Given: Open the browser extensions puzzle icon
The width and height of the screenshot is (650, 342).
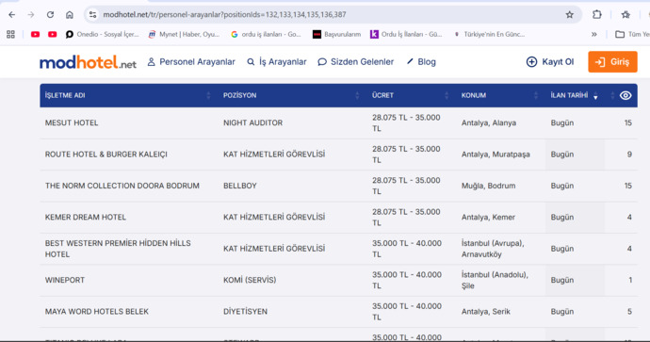Looking at the screenshot, I should [x=597, y=14].
